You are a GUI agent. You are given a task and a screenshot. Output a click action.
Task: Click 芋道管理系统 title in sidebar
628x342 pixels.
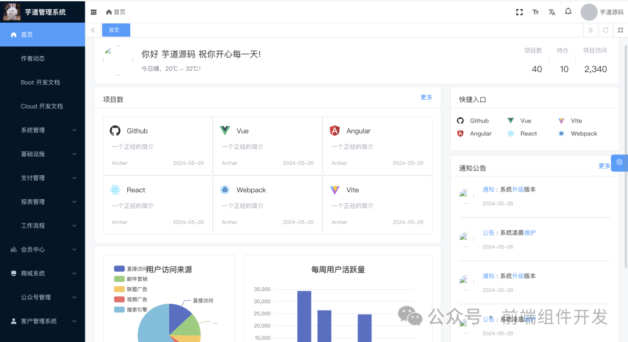point(45,12)
